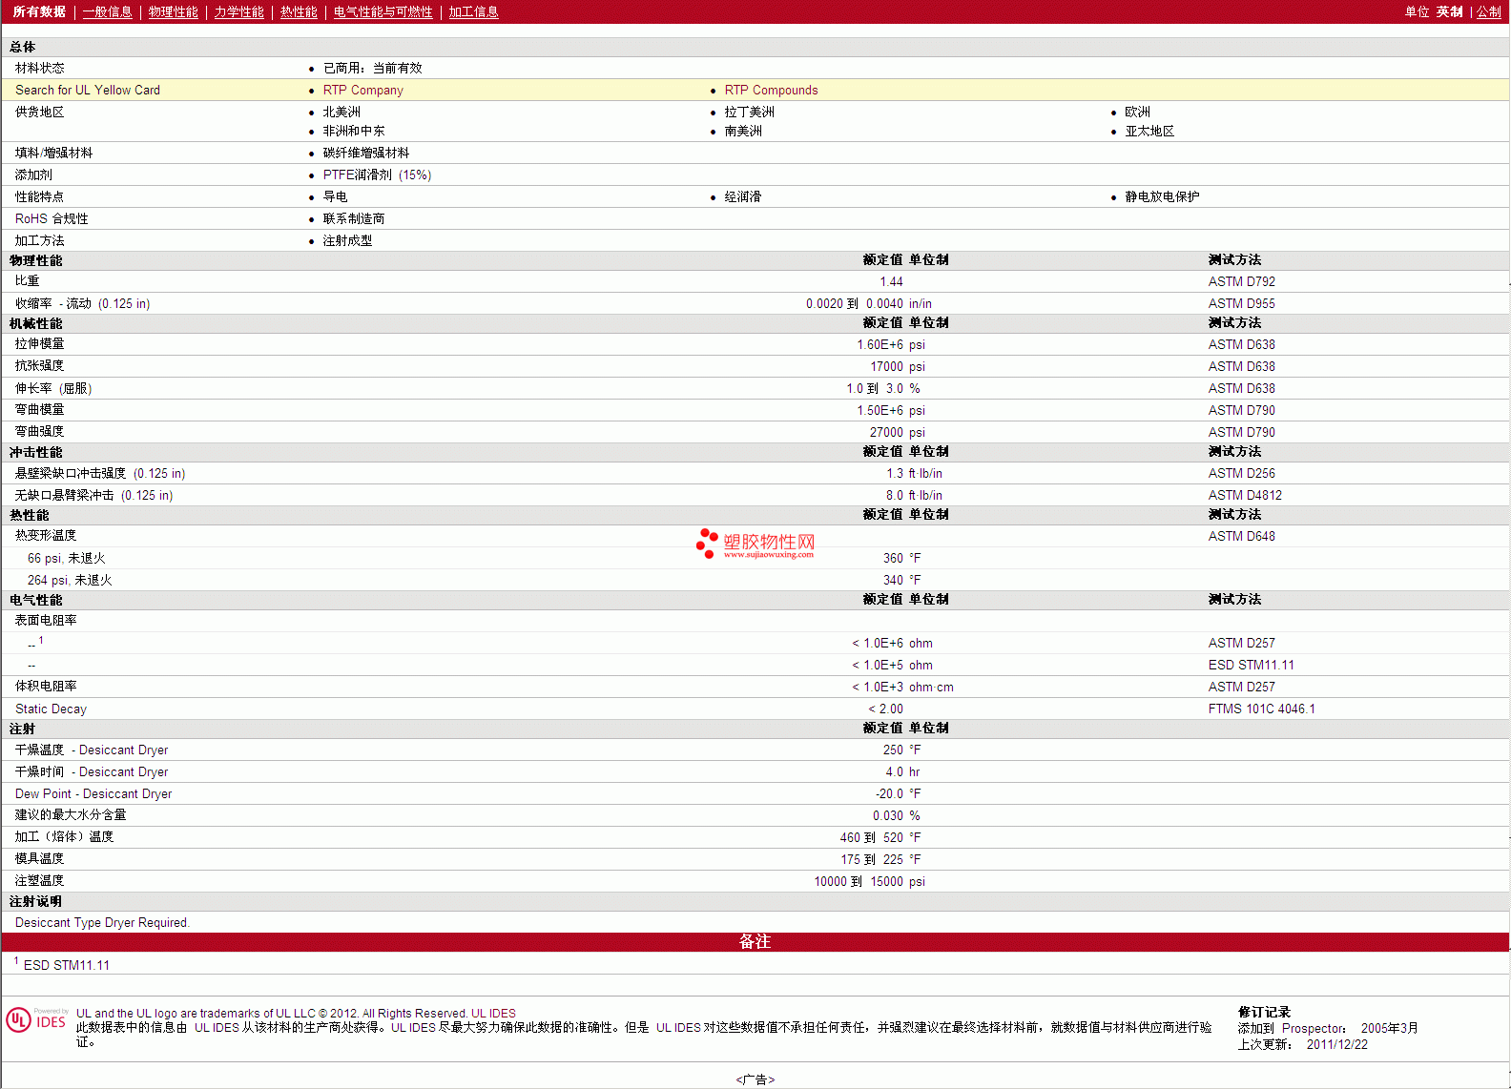
Task: Select 模具温度 row label
Action: click(x=39, y=858)
